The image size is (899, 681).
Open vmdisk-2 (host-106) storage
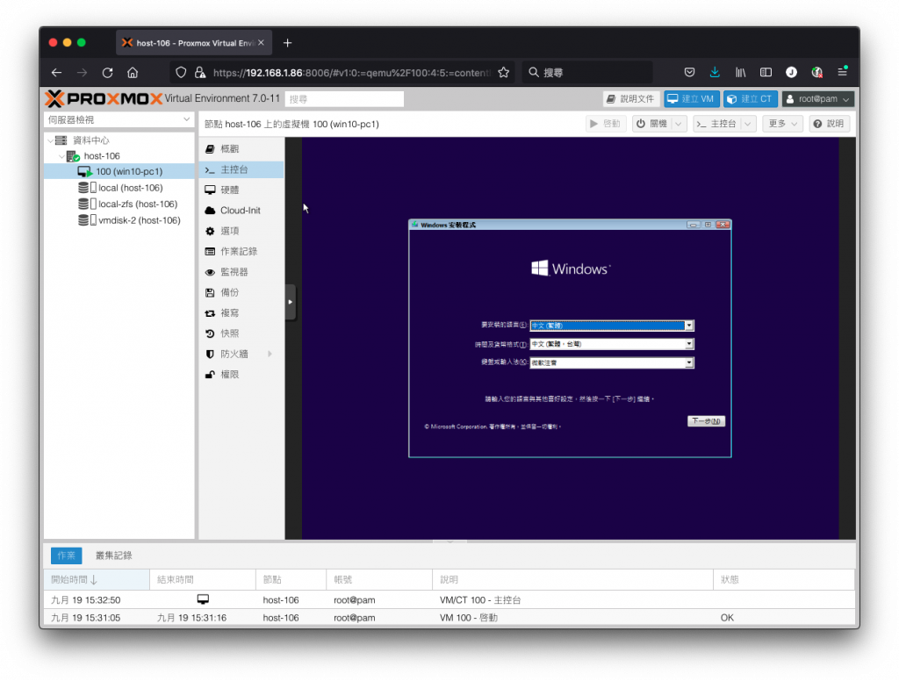[140, 220]
